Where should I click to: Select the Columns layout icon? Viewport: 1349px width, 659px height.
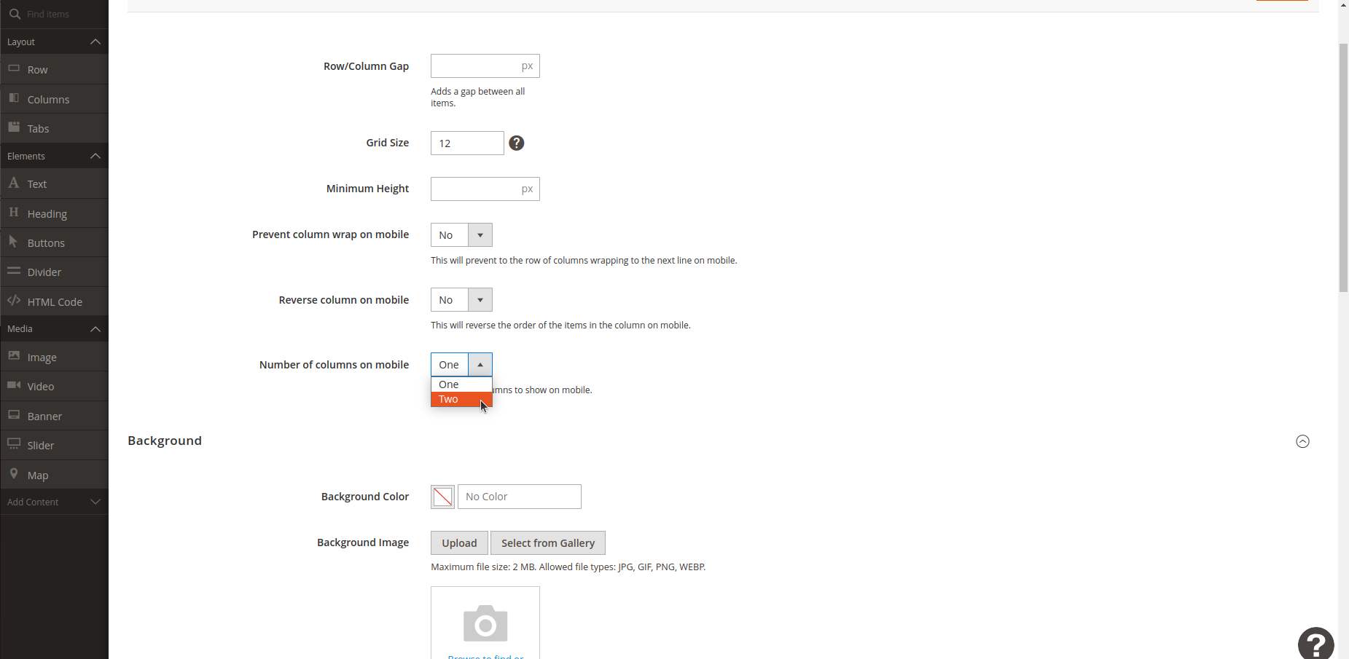(x=14, y=98)
